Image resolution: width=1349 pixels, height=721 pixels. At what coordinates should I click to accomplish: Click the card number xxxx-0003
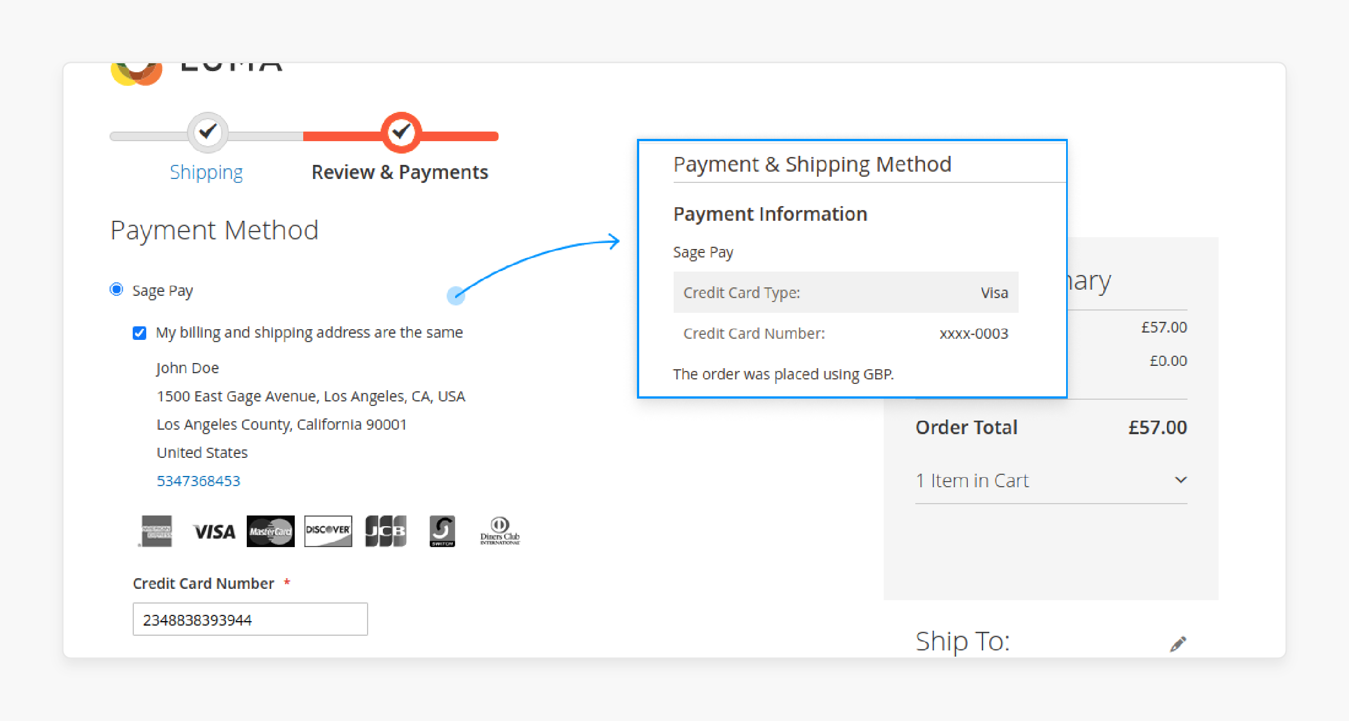coord(974,334)
